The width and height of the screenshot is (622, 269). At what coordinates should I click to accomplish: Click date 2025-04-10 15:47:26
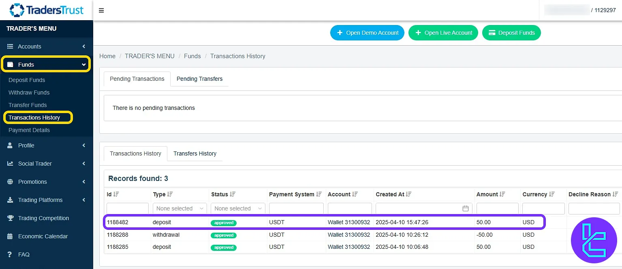pyautogui.click(x=402, y=222)
